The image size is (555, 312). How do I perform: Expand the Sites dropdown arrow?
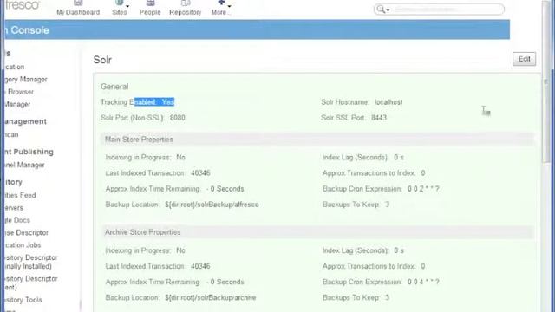coord(127,6)
